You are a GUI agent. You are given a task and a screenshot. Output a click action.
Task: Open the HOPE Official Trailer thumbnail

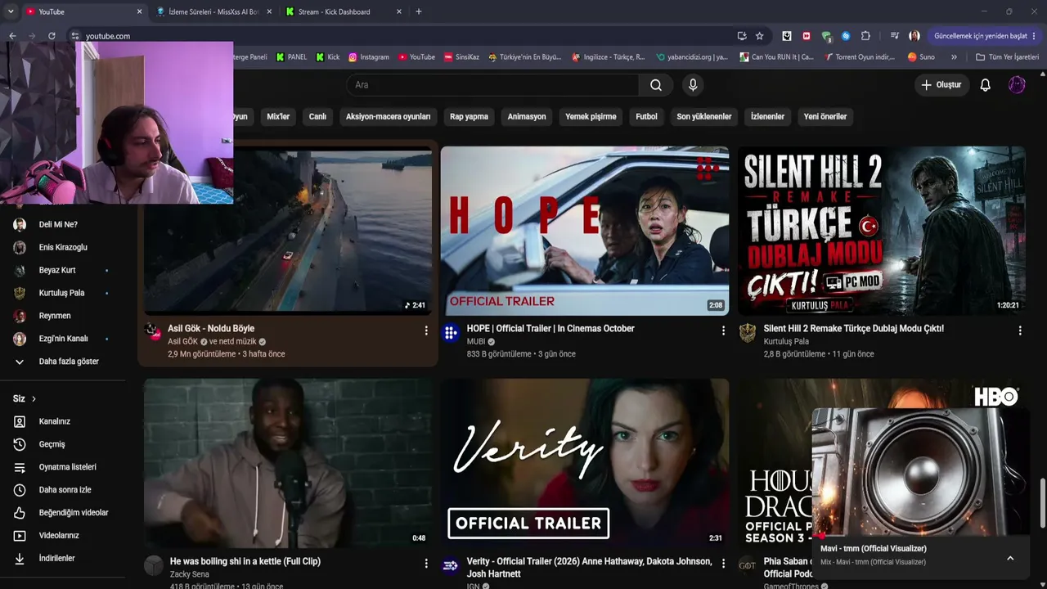pyautogui.click(x=585, y=231)
